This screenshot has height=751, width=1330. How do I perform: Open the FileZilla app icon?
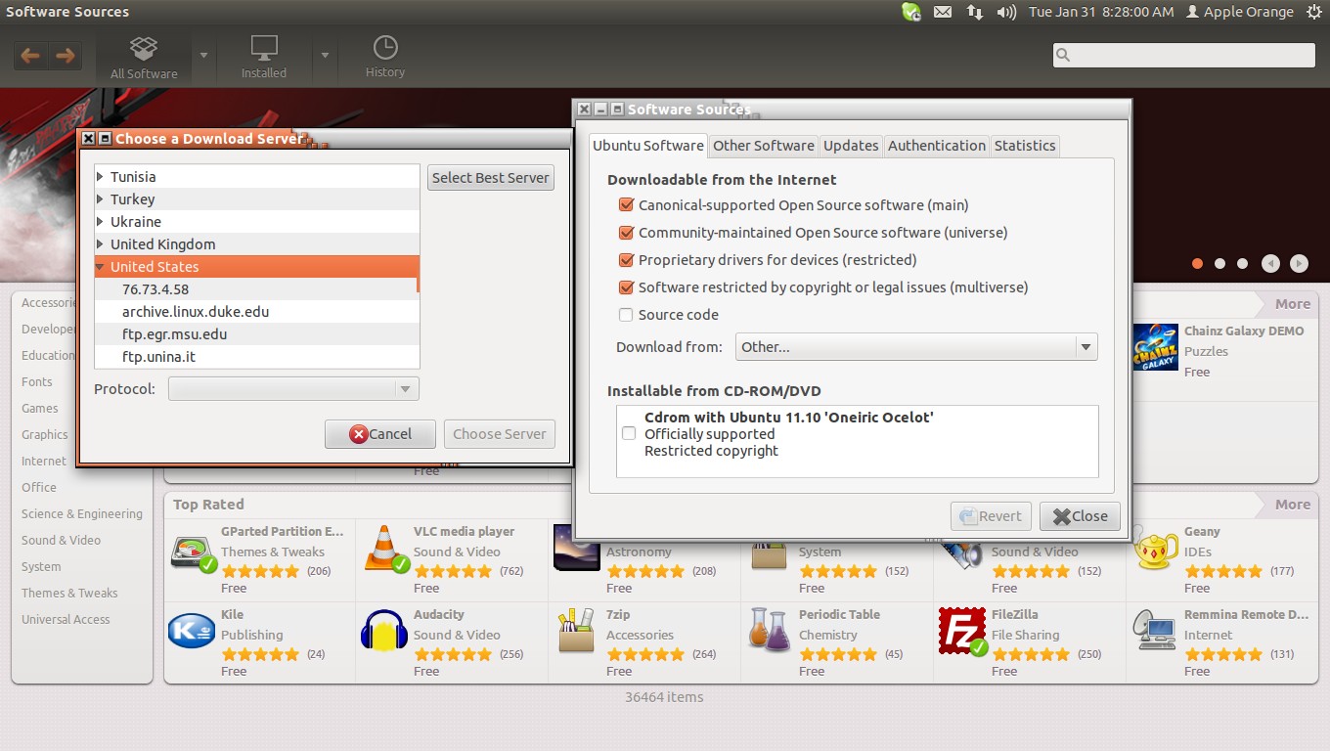[961, 632]
